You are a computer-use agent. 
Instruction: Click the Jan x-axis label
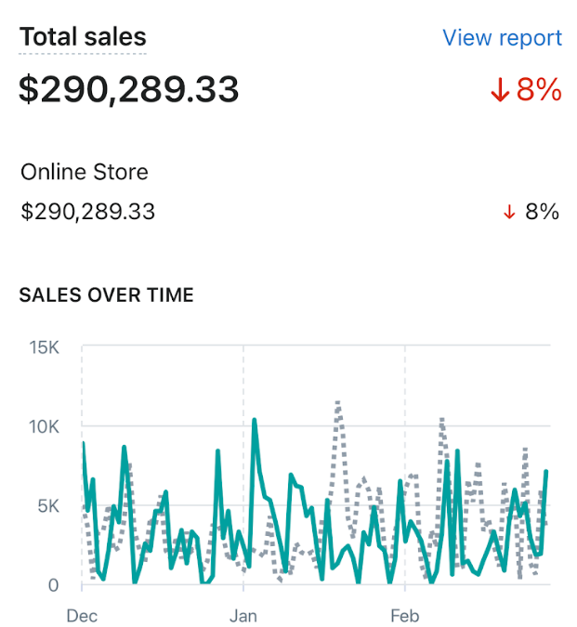(x=243, y=616)
